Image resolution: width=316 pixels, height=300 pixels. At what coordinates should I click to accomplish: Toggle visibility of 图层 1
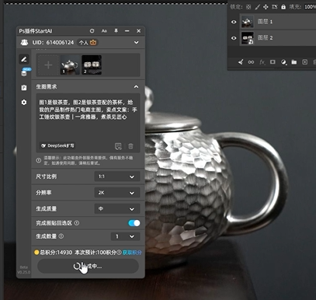[x=234, y=22]
